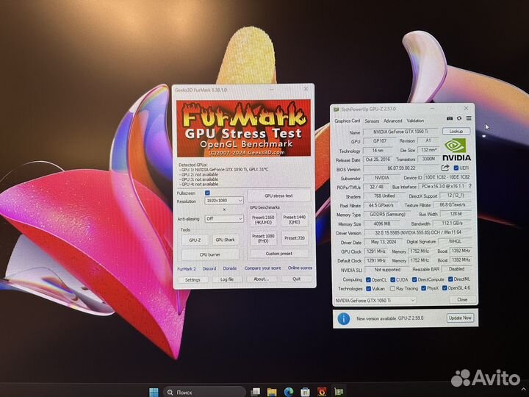
Task: Launch GPU-Z tool from FurMark
Action: pos(195,240)
